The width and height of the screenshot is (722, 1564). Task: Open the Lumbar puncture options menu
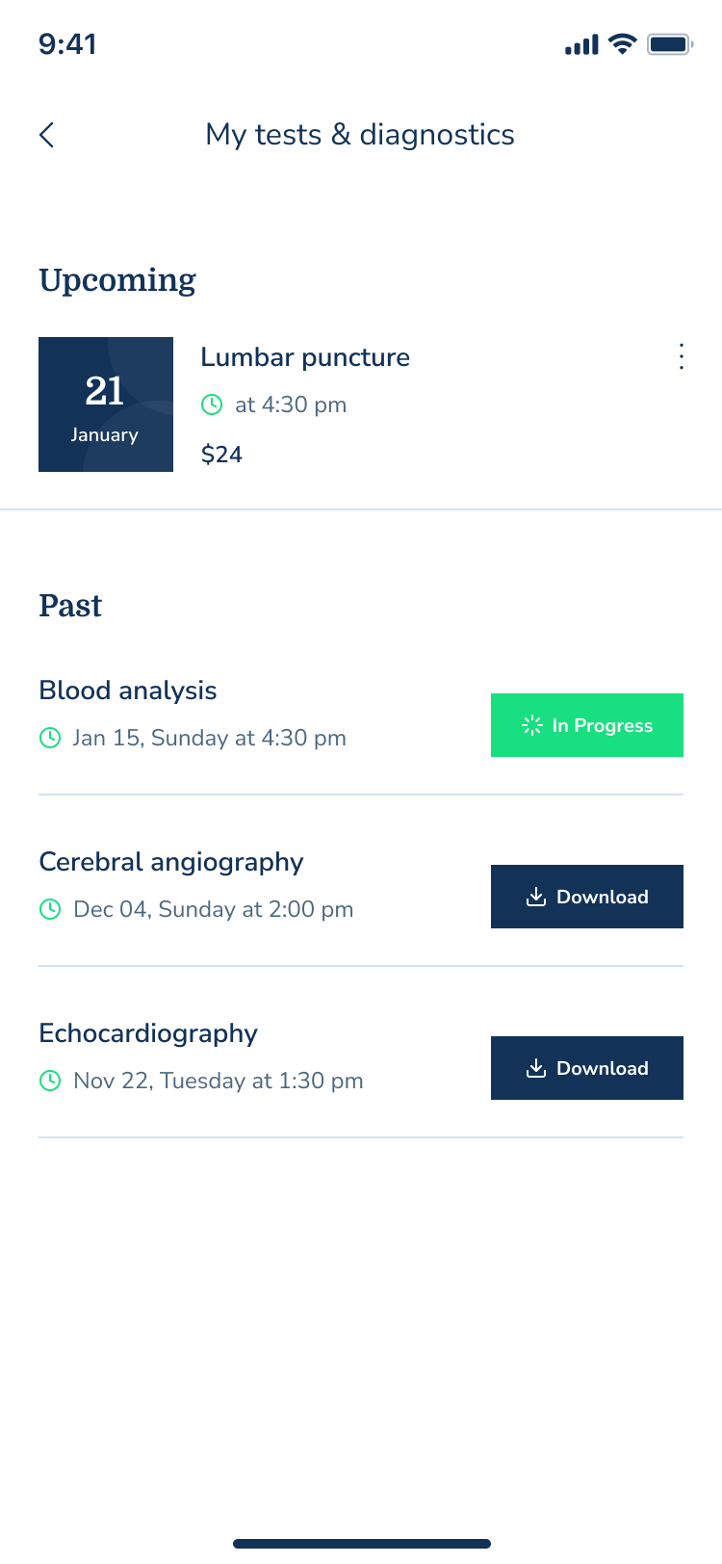[682, 356]
